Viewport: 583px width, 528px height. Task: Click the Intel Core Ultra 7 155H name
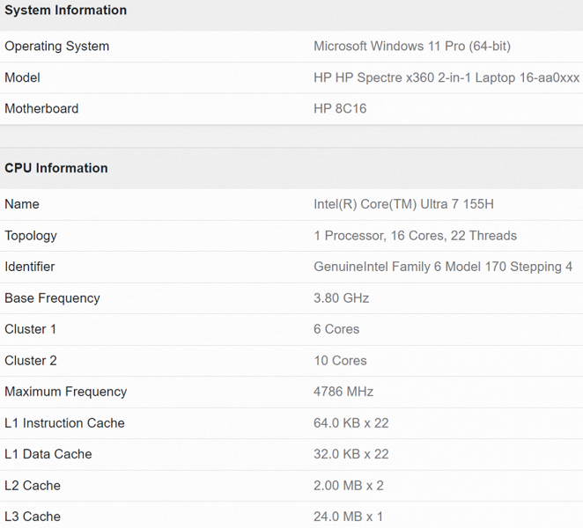click(x=403, y=204)
